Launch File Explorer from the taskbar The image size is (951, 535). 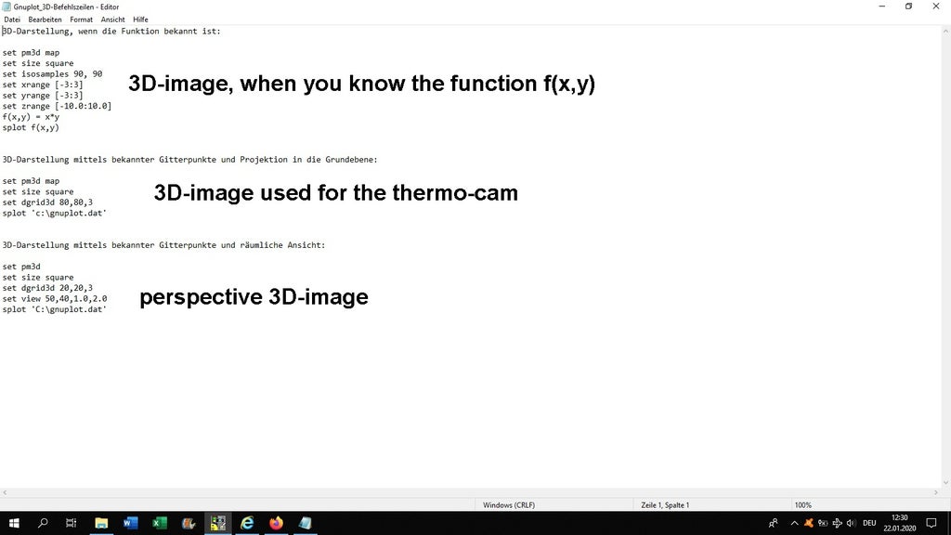point(101,523)
